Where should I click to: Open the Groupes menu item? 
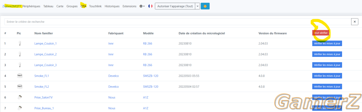tap(72, 6)
